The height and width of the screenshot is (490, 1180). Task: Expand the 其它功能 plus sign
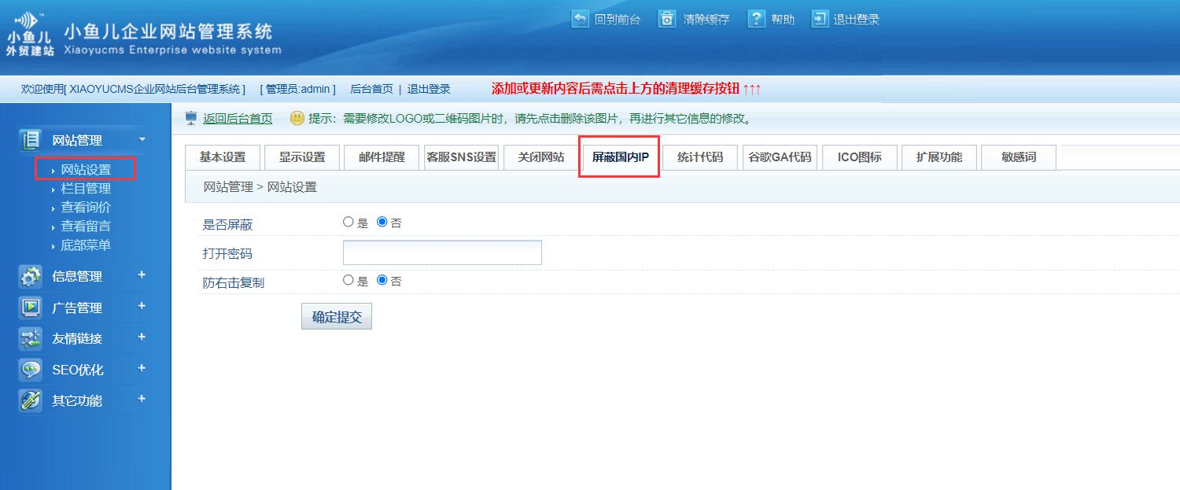pos(142,400)
